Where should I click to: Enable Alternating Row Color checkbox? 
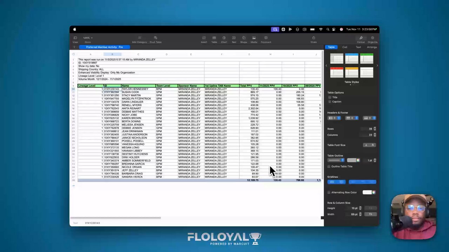tap(329, 192)
